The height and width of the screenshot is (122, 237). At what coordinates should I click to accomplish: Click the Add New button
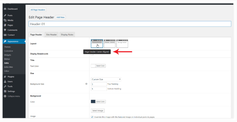(60, 17)
